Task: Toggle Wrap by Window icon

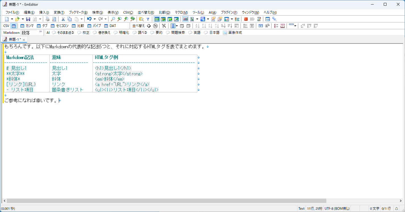Action: pos(170,19)
